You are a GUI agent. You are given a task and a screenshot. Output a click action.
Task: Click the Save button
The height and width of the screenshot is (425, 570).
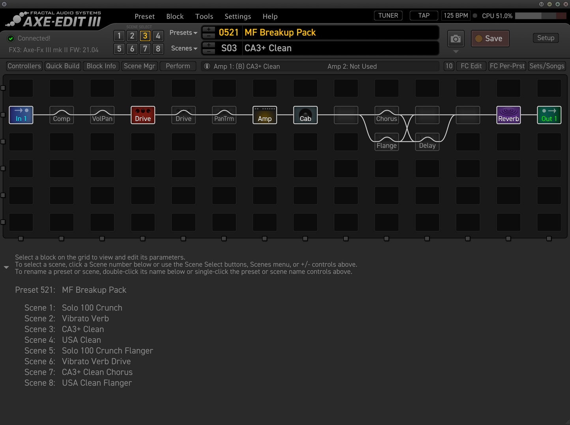(490, 39)
